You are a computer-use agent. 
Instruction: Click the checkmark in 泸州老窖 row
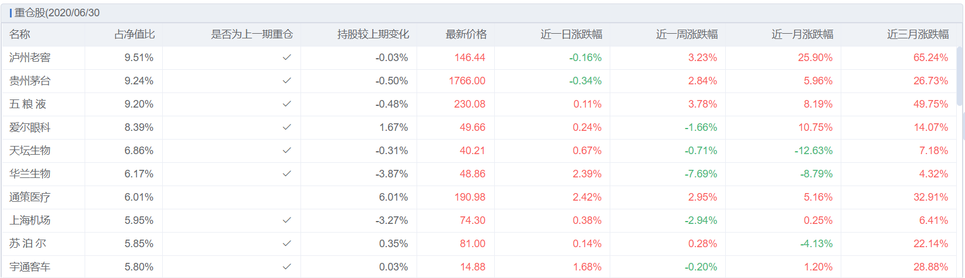[286, 58]
